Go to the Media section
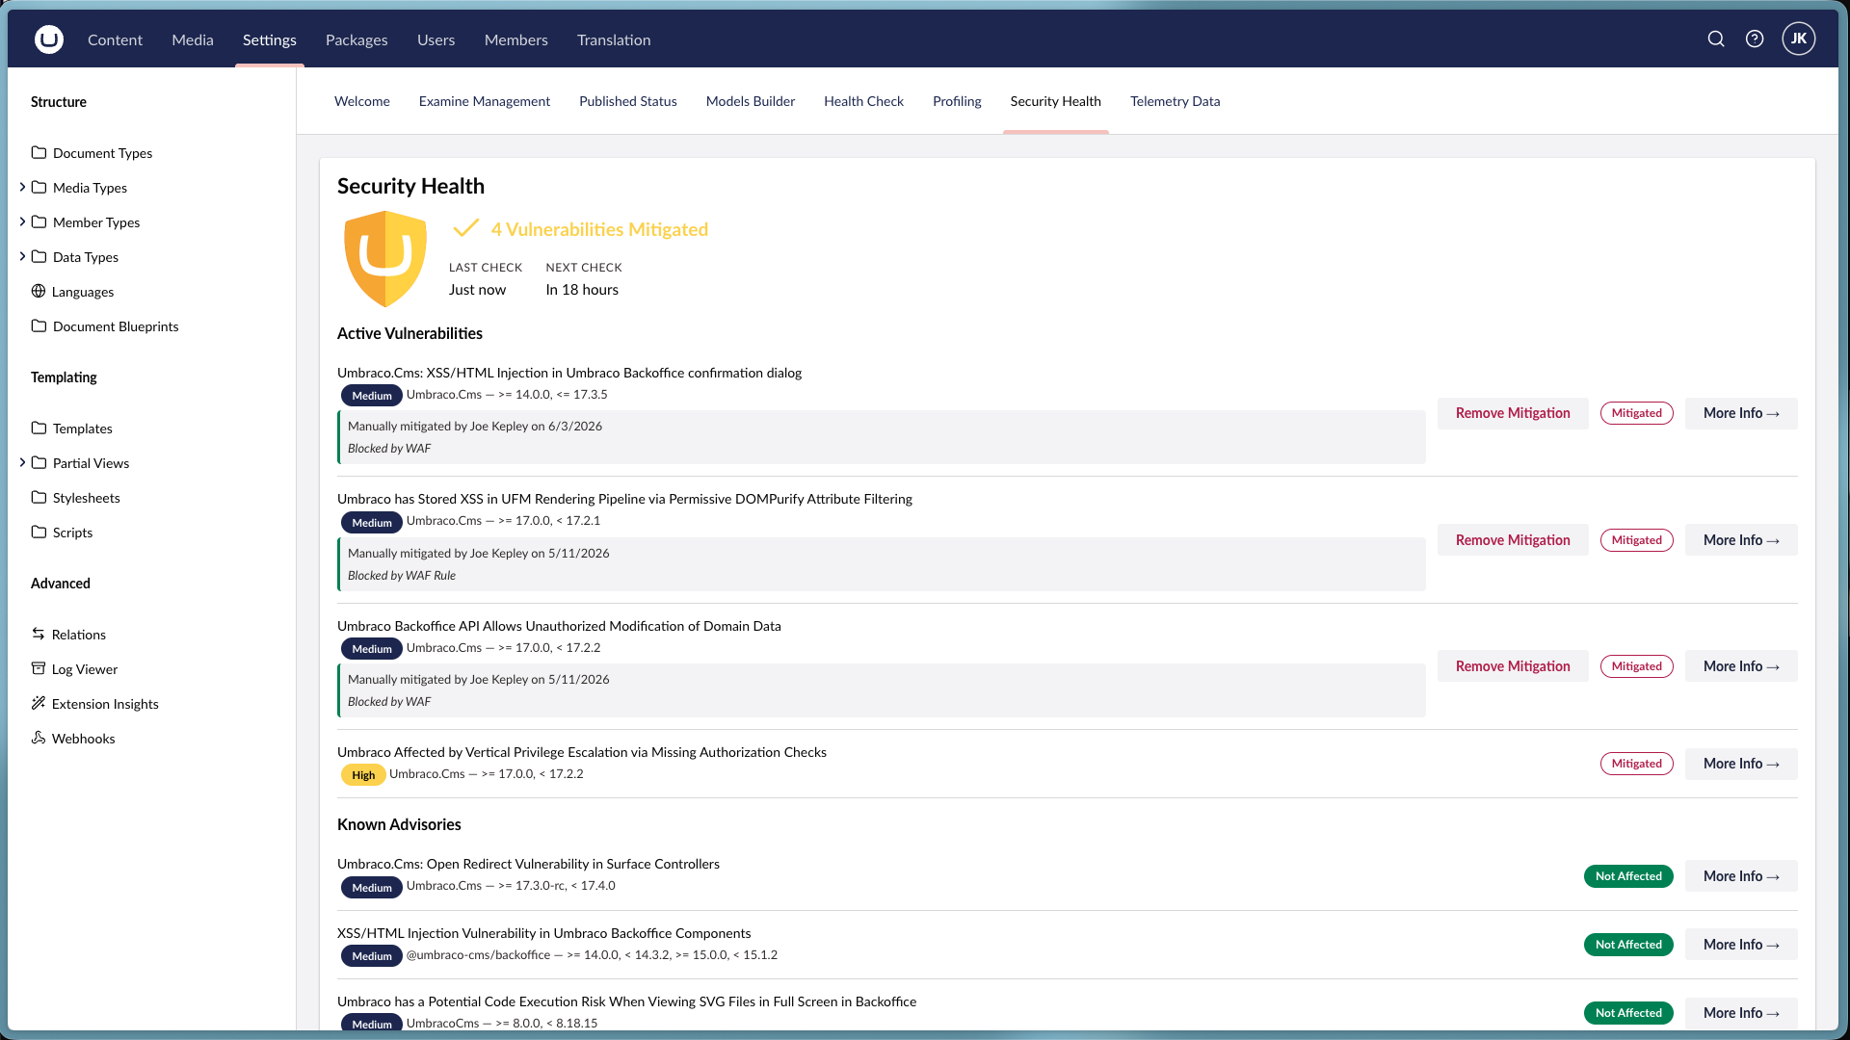 (x=193, y=39)
